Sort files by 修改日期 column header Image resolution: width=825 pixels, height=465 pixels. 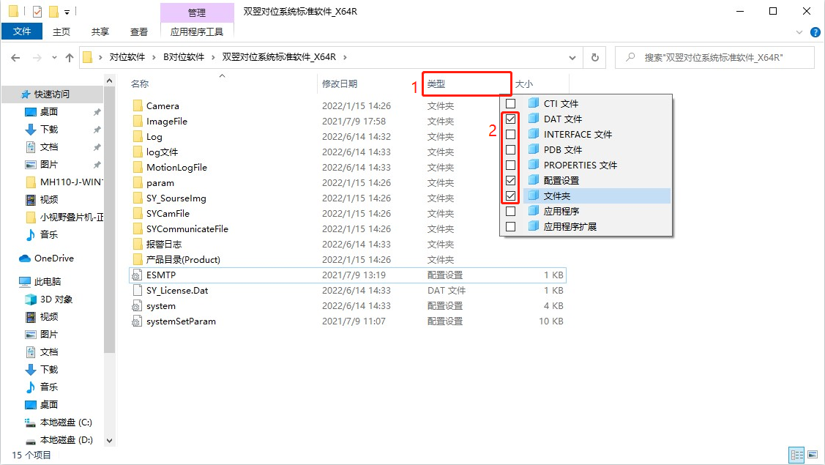340,84
